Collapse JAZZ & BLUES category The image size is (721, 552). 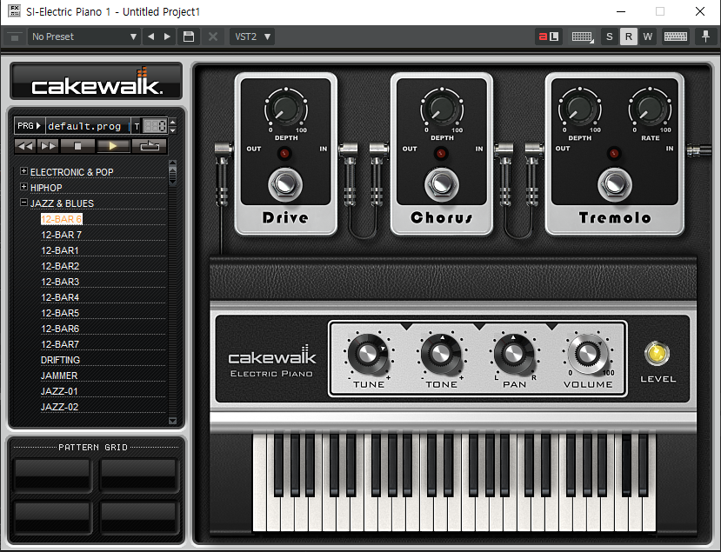(23, 203)
